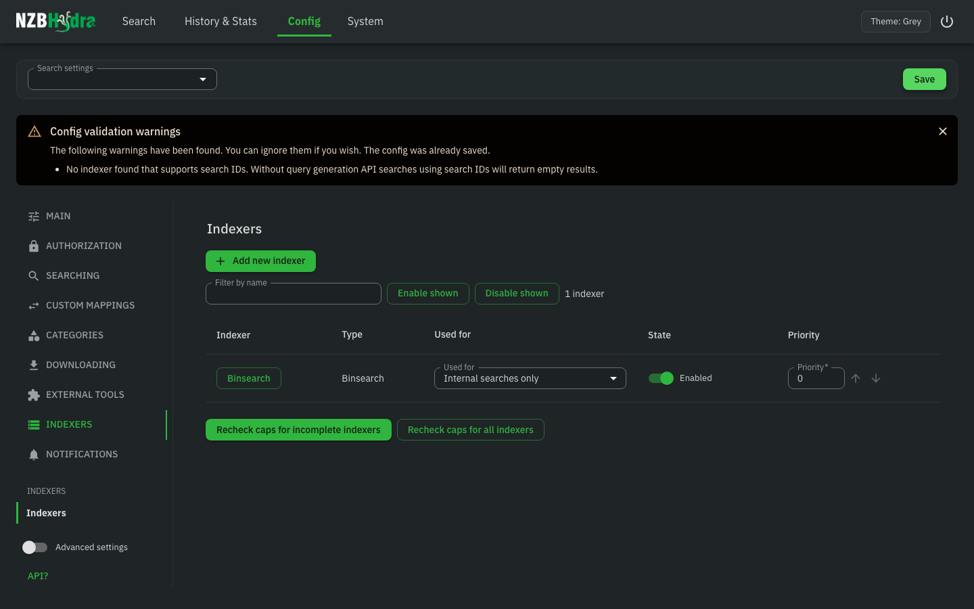Viewport: 974px width, 609px height.
Task: Open Main config via sliders icon
Action: point(34,217)
